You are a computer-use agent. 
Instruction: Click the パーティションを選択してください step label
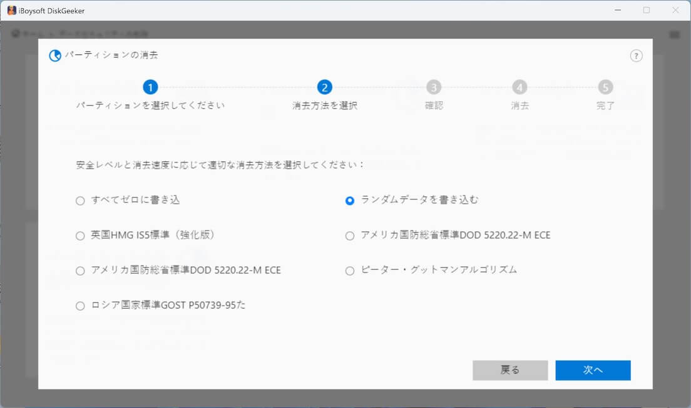150,106
